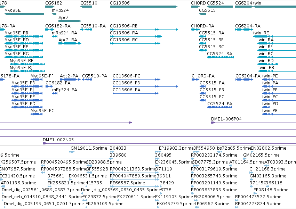Click transcript CG5524-RA
296x209 pixels.
[x=219, y=54]
